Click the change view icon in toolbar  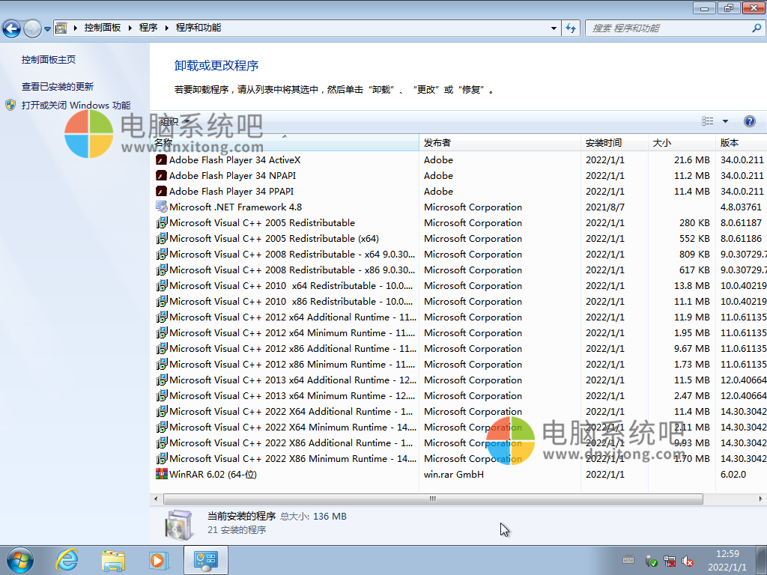(x=708, y=121)
